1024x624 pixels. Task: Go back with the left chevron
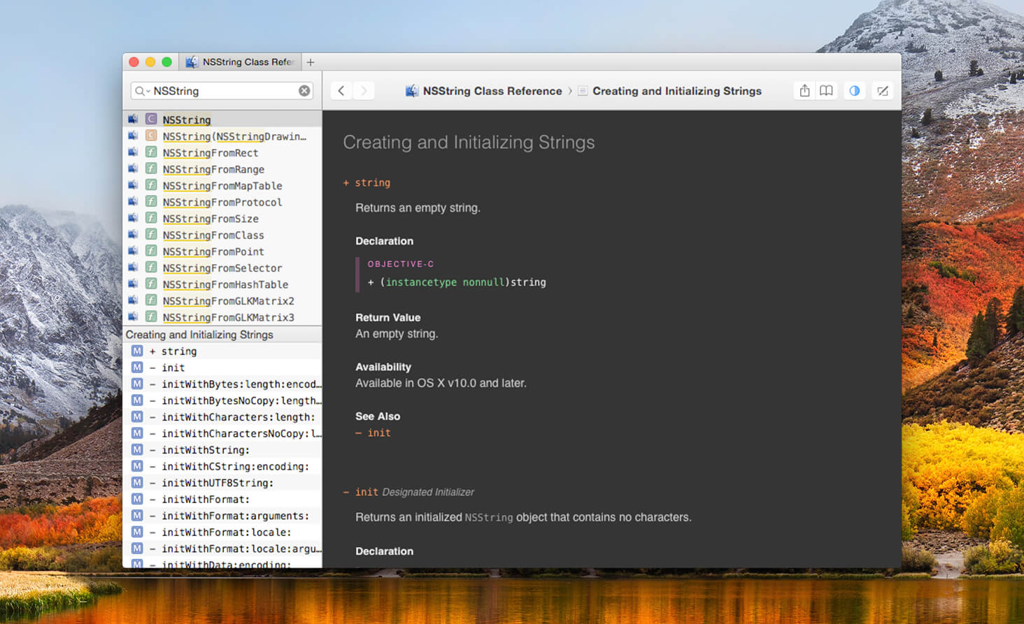(341, 91)
